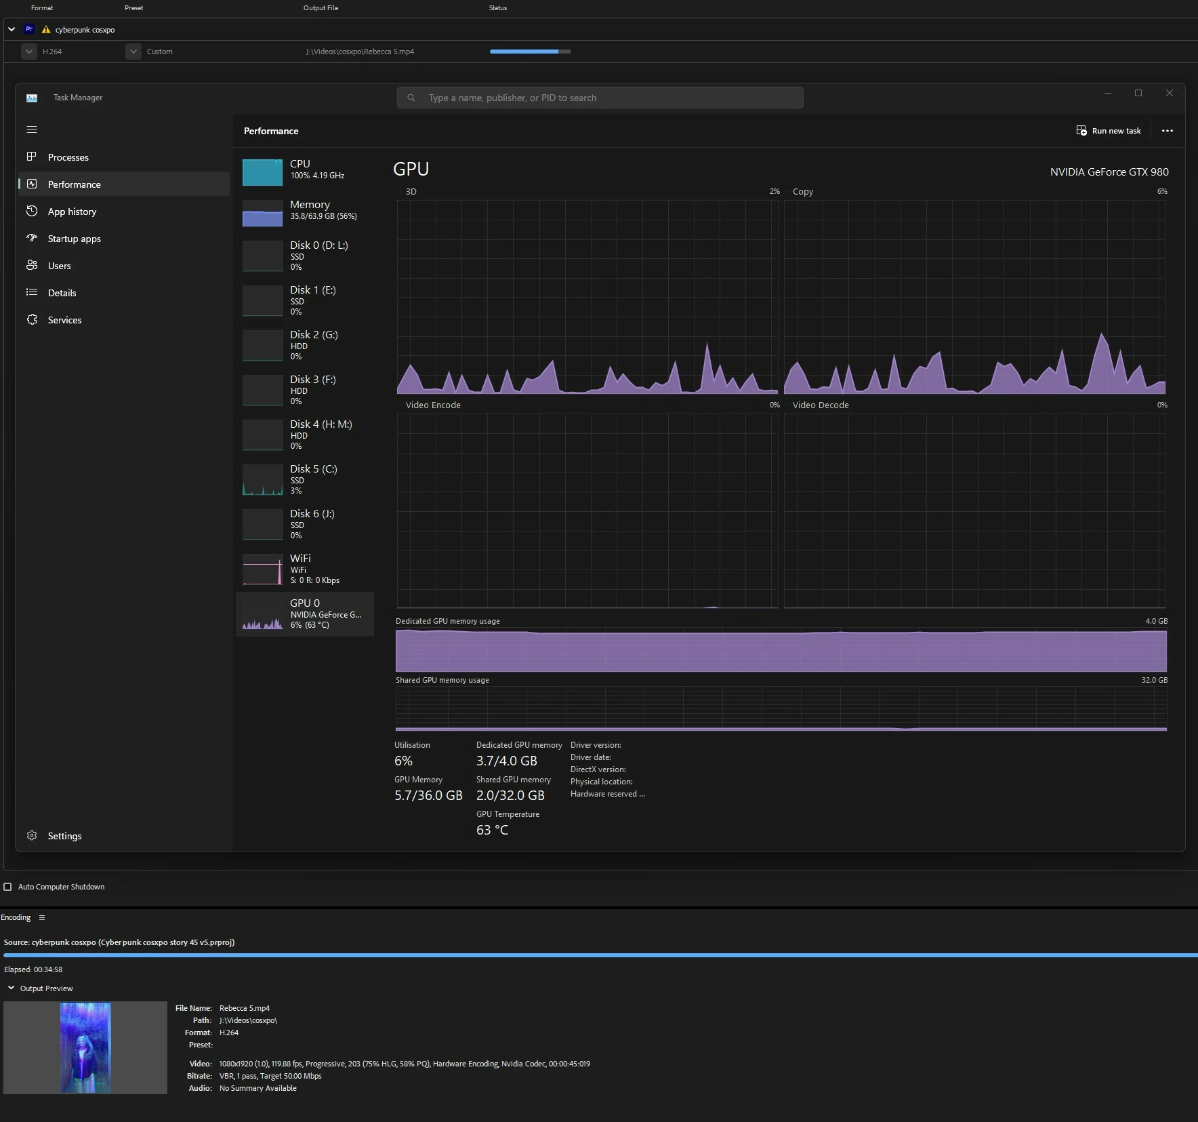
Task: Open the Startup apps page
Action: pos(124,238)
